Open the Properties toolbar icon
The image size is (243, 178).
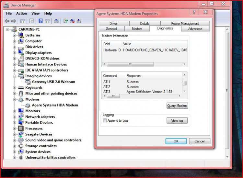tap(32, 21)
